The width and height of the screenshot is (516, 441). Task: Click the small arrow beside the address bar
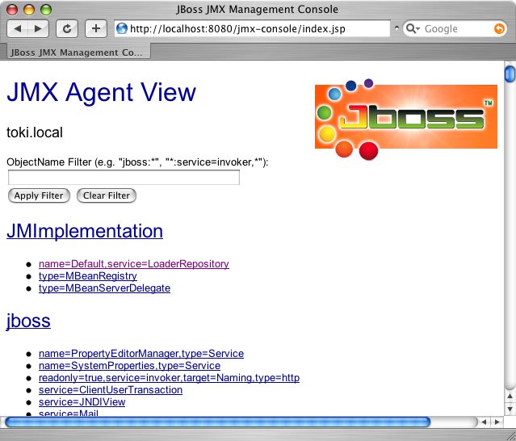click(x=396, y=28)
